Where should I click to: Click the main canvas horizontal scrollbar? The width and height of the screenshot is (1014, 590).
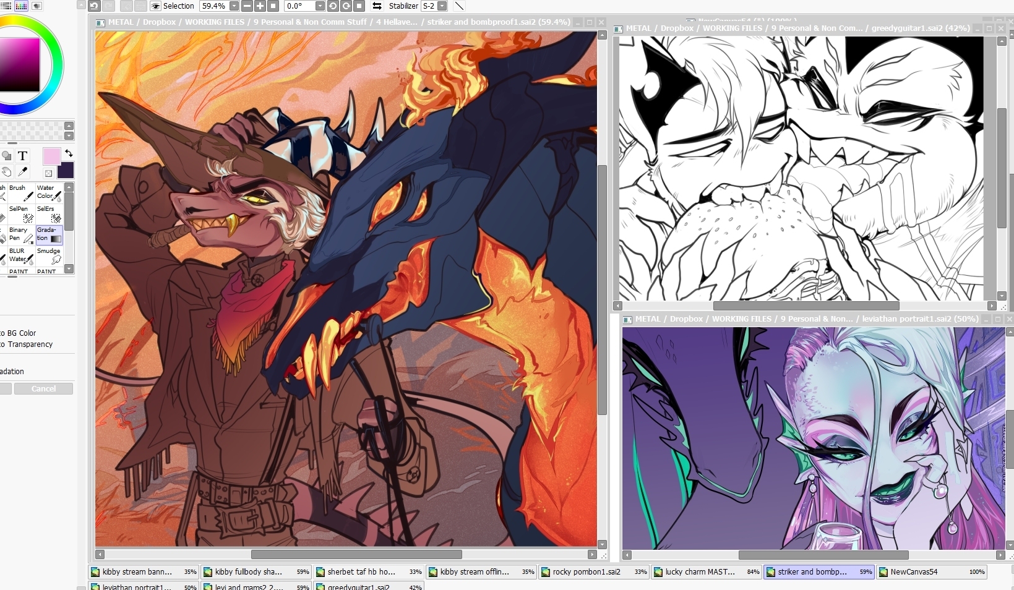tap(356, 555)
